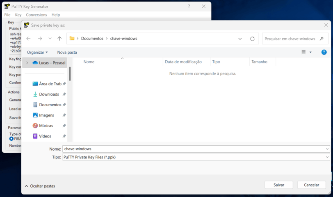Refresh the chave-windows folder view
333x197 pixels.
click(252, 39)
